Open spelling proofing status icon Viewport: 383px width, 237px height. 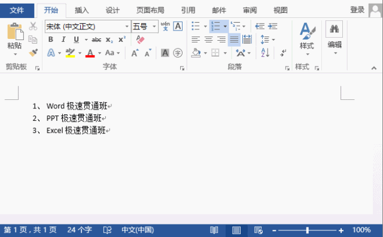tap(107, 230)
